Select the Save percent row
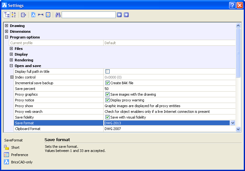The width and height of the screenshot is (245, 171). tap(125, 89)
